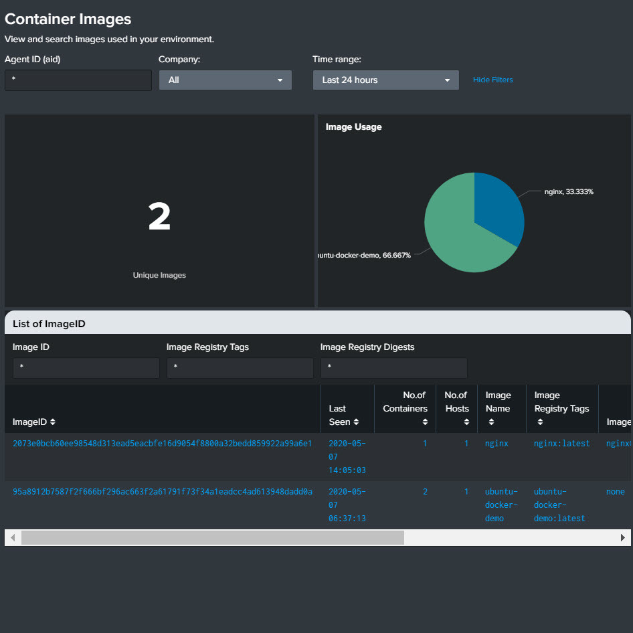Open the nginx image ID link
This screenshot has width=633, height=633.
162,444
